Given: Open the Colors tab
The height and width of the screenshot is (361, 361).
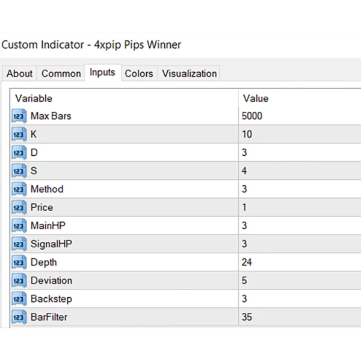Looking at the screenshot, I should pos(139,73).
